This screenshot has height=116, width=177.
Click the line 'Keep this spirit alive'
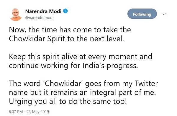click(81, 57)
